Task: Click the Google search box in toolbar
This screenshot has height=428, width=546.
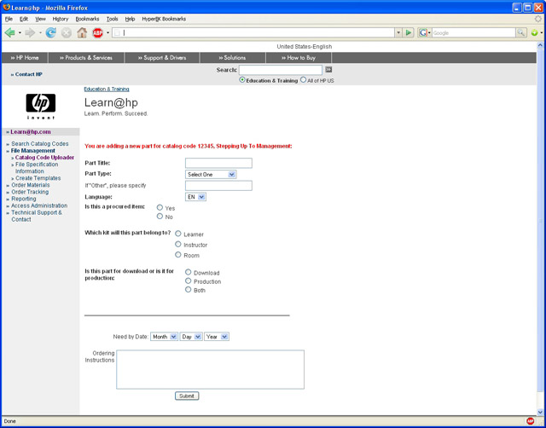Action: coord(473,32)
